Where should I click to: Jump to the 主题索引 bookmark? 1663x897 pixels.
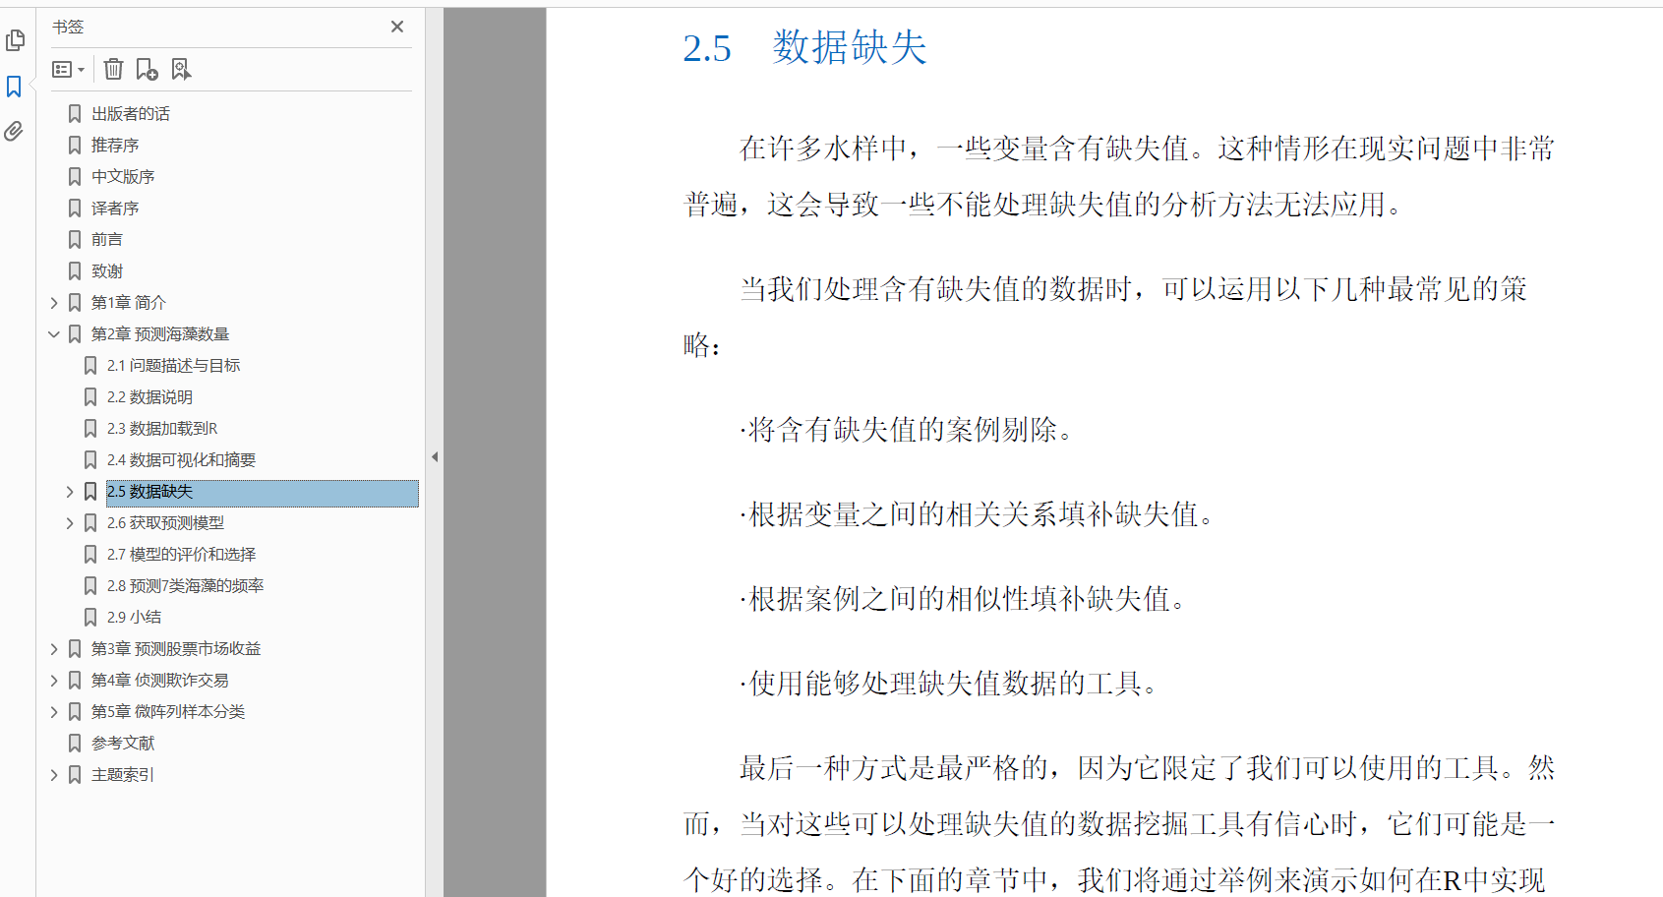point(121,774)
